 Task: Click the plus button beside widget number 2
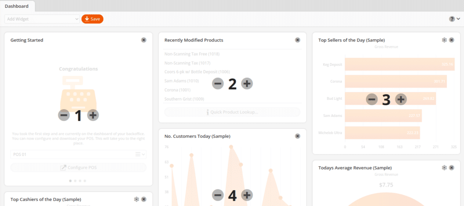[247, 84]
